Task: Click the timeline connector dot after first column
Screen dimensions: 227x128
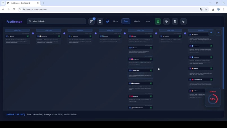Action: point(33,33)
